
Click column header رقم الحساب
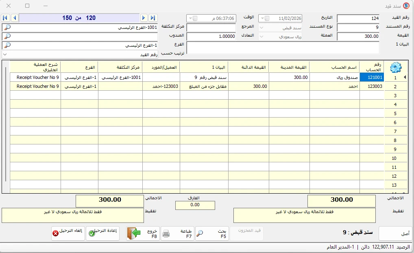[x=372, y=67]
